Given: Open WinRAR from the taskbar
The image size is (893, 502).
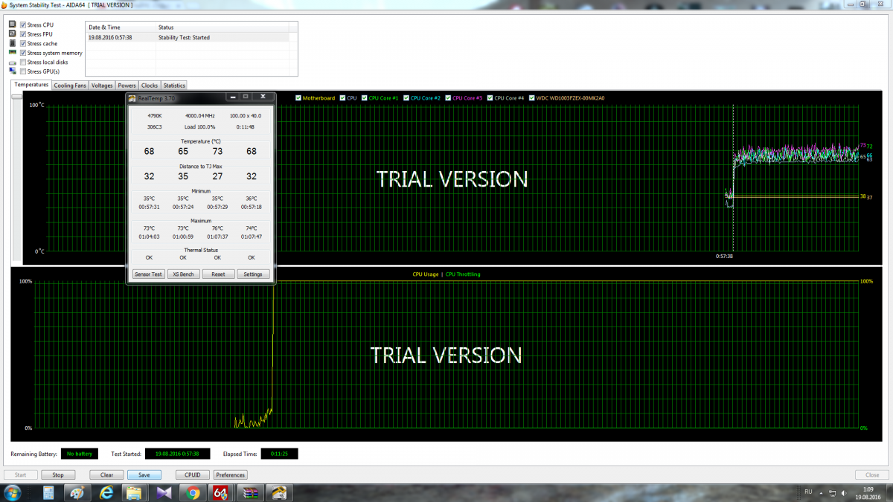Looking at the screenshot, I should 251,492.
